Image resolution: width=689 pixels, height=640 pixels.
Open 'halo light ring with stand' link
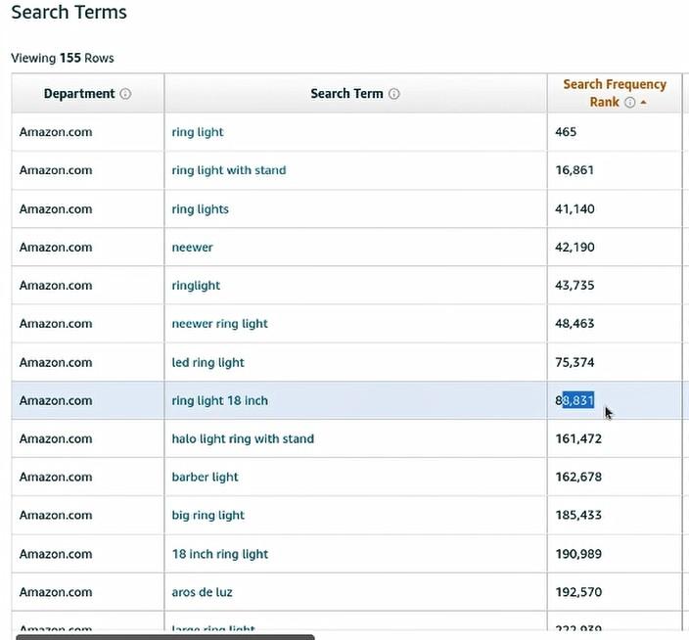[x=243, y=438]
